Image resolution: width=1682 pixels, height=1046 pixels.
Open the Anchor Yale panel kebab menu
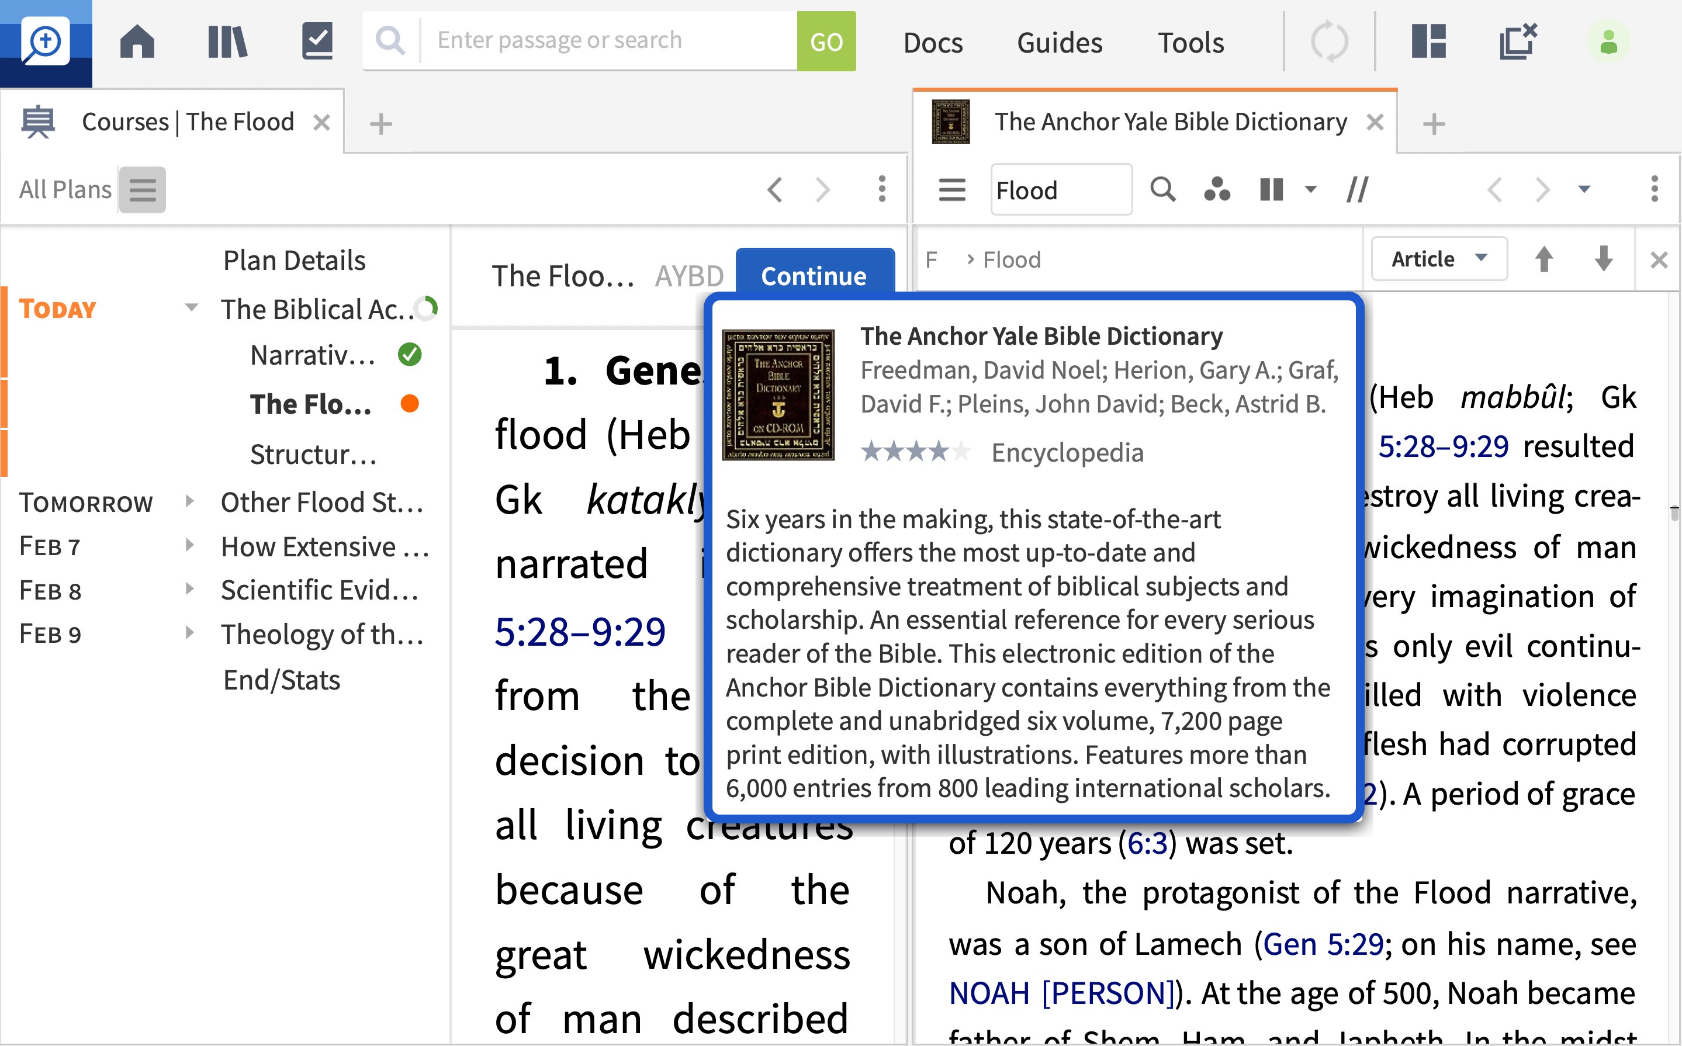point(1655,189)
